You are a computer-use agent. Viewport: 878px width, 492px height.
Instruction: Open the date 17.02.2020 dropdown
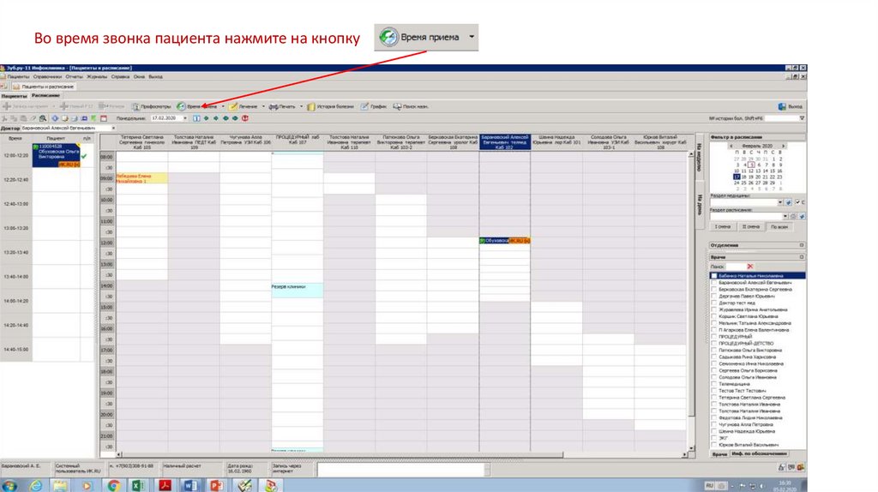coord(185,118)
